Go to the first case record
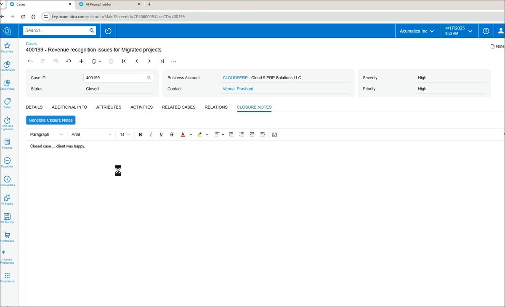The width and height of the screenshot is (505, 307). [124, 61]
